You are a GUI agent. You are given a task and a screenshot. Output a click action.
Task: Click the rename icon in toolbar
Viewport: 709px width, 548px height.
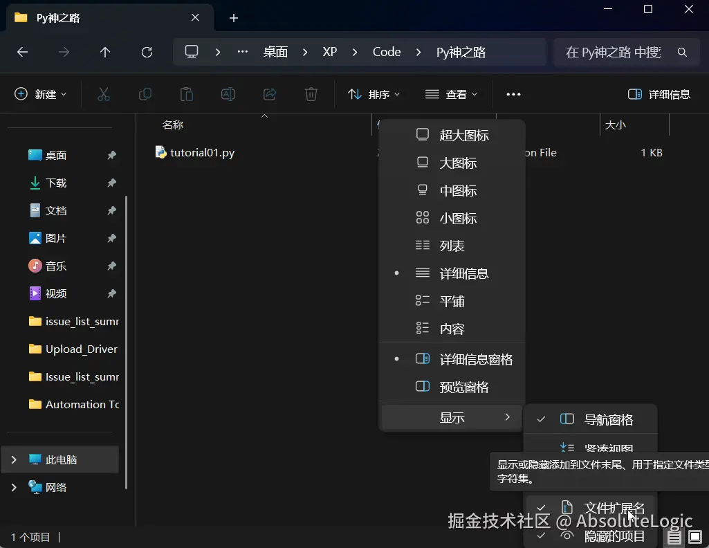click(228, 94)
